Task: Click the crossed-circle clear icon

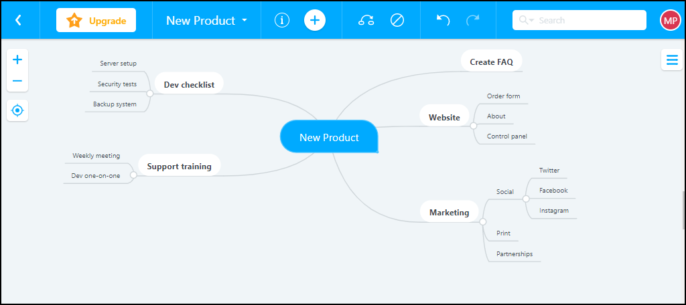Action: click(x=397, y=20)
